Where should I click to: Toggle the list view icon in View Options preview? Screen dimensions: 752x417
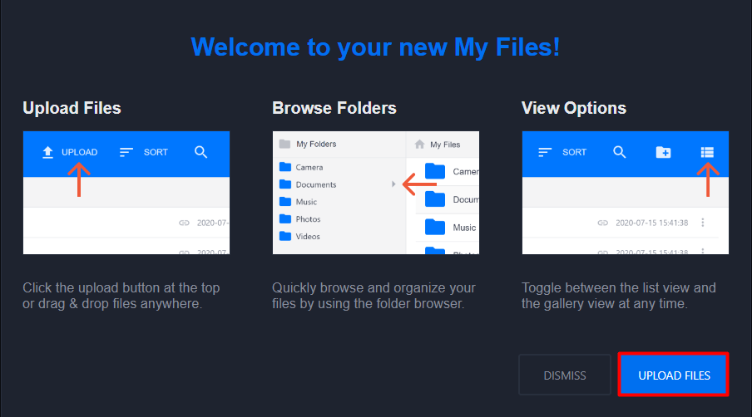(x=707, y=152)
